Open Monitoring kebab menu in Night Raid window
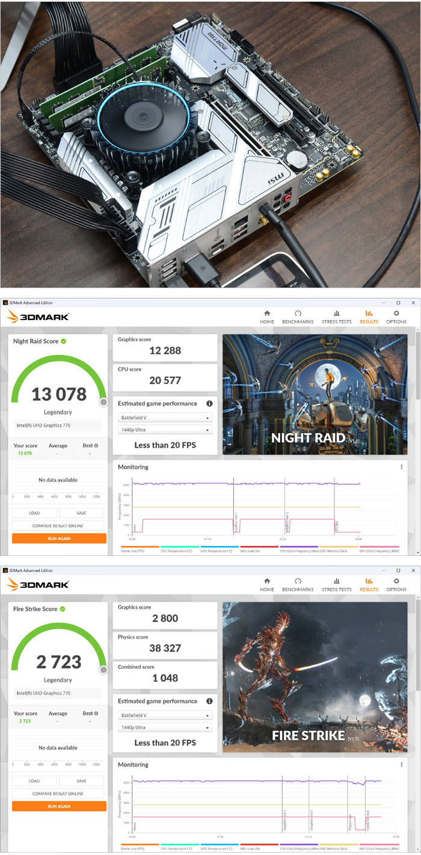The height and width of the screenshot is (855, 421). click(401, 467)
